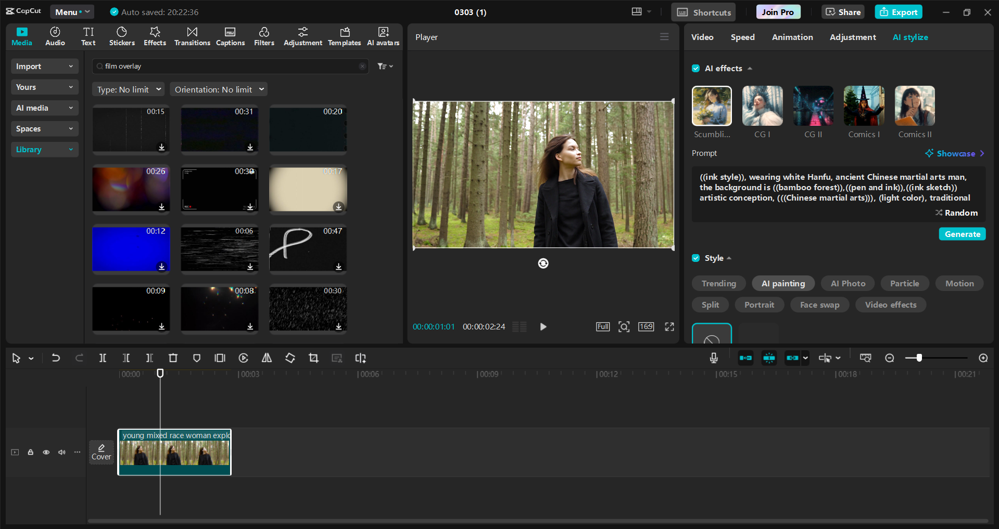999x529 pixels.
Task: Click the Mirror flip icon
Action: pyautogui.click(x=267, y=358)
